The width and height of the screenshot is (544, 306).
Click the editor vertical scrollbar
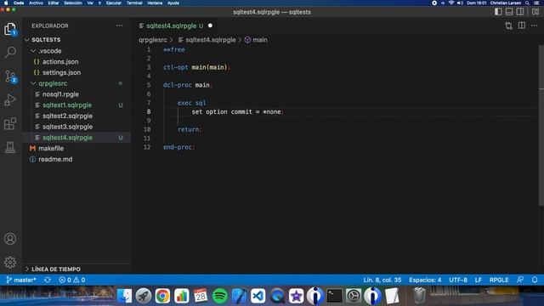click(541, 125)
